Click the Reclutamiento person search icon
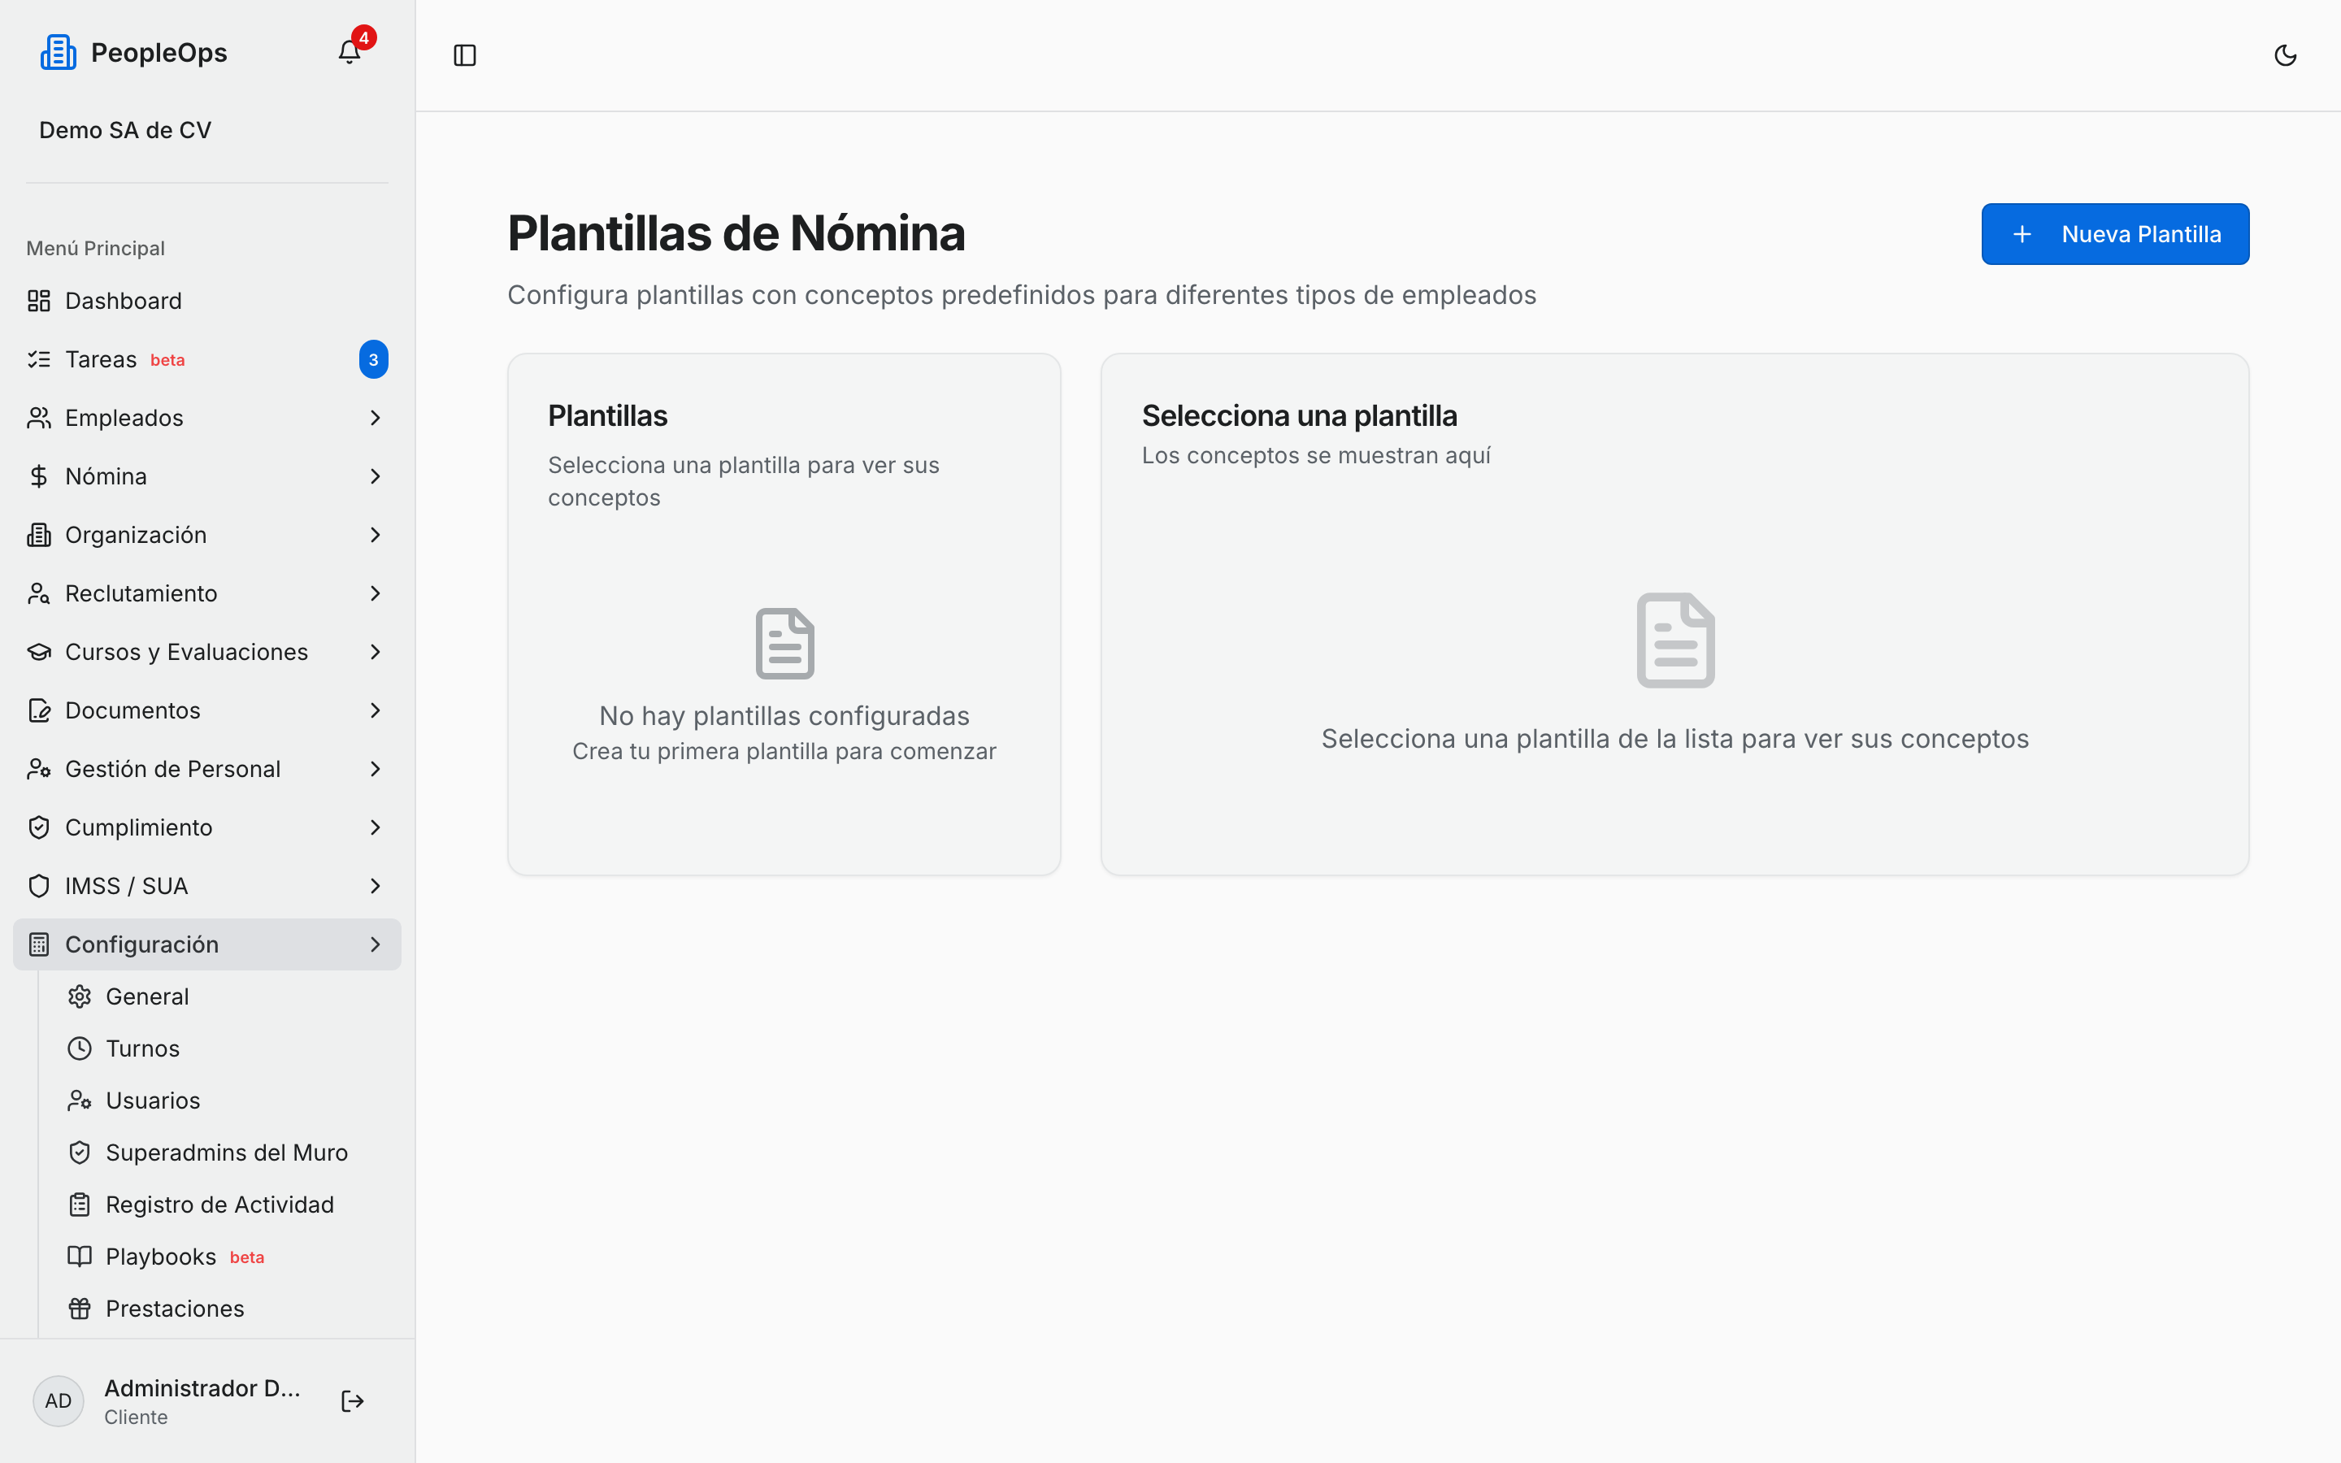 [x=39, y=593]
